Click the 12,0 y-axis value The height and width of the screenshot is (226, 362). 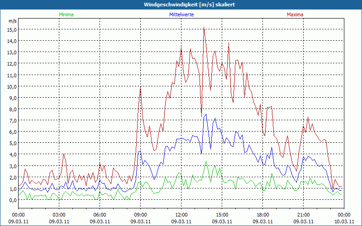[x=13, y=64]
